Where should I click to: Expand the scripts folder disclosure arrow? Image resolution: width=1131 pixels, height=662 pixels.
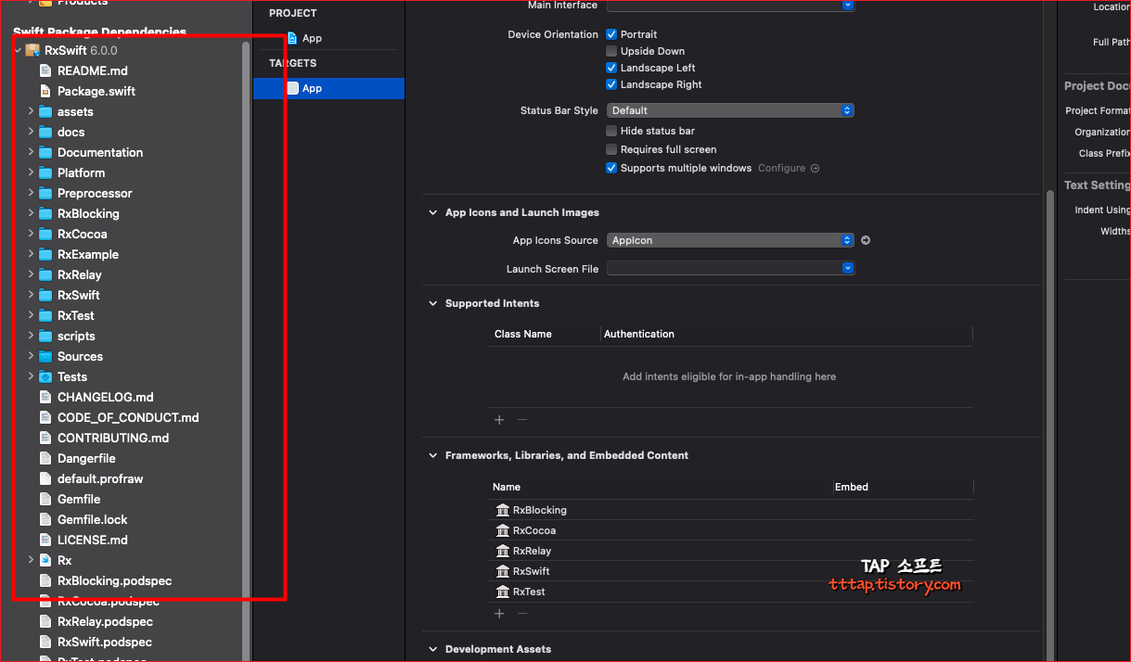pyautogui.click(x=31, y=336)
